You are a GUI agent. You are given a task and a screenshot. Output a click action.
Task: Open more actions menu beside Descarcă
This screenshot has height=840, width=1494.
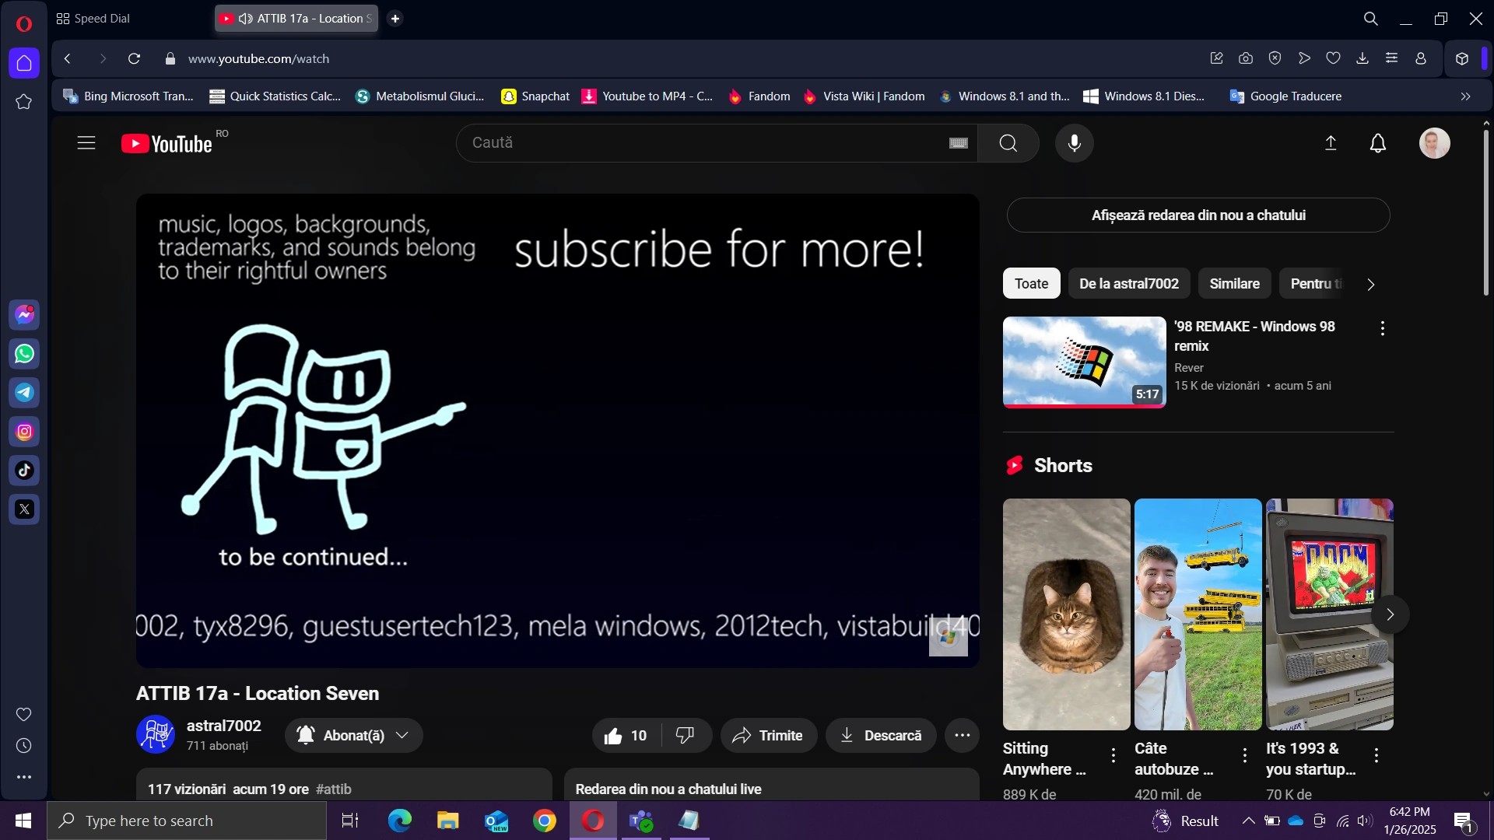pyautogui.click(x=962, y=736)
